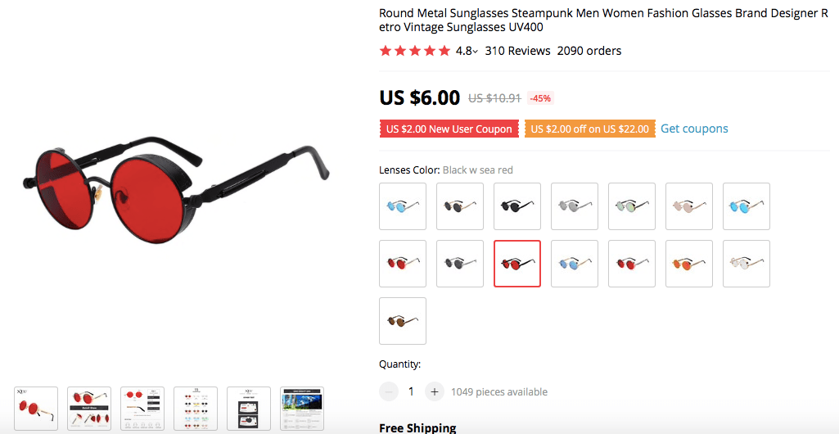Increase quantity with the plus button
The width and height of the screenshot is (839, 434).
pyautogui.click(x=435, y=391)
